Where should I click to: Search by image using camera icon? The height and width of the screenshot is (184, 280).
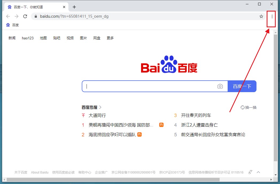[x=220, y=86]
